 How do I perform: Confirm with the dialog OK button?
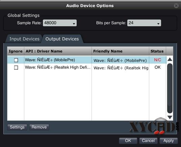point(128,141)
